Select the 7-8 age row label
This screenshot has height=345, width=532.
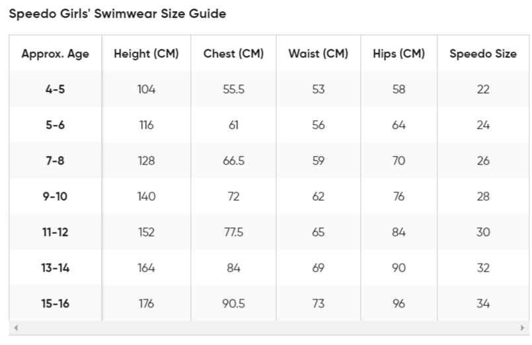coord(55,161)
